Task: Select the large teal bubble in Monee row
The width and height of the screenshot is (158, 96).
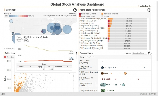Action: pyautogui.click(x=123, y=85)
